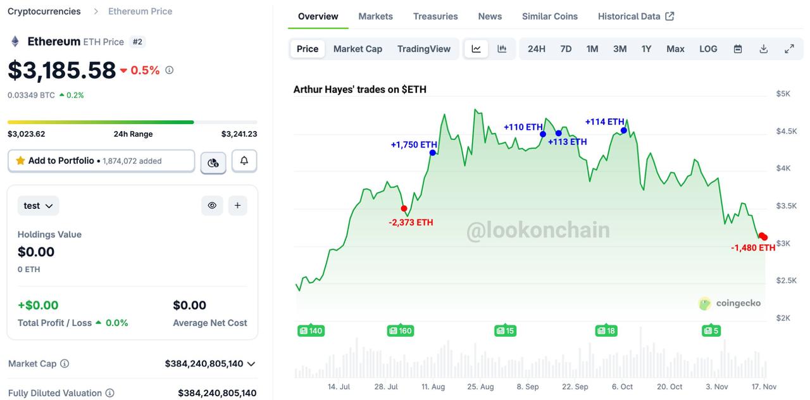
Task: Switch to the Markets tab
Action: (375, 16)
